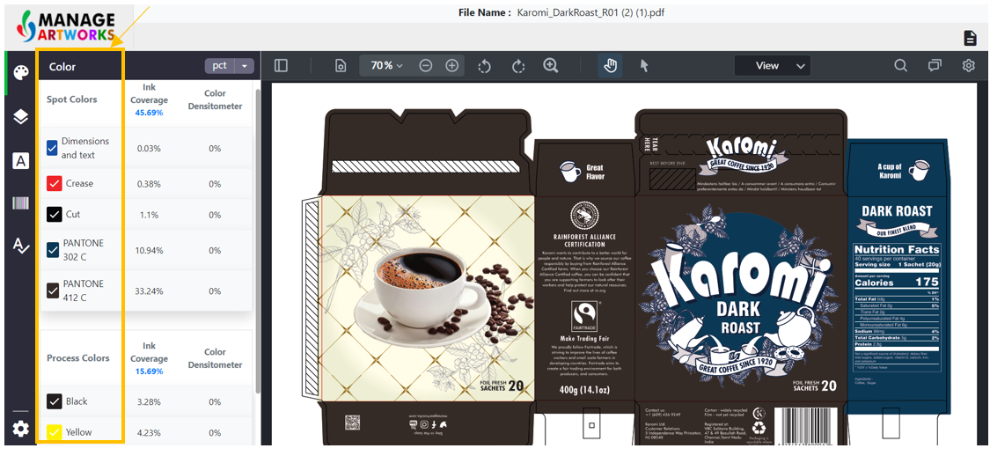Click the pct unit button
The height and width of the screenshot is (463, 990).
click(x=220, y=66)
